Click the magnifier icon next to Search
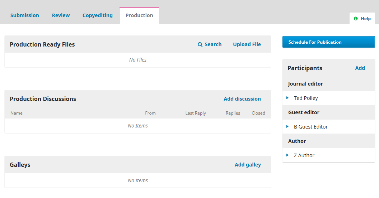 pos(200,45)
